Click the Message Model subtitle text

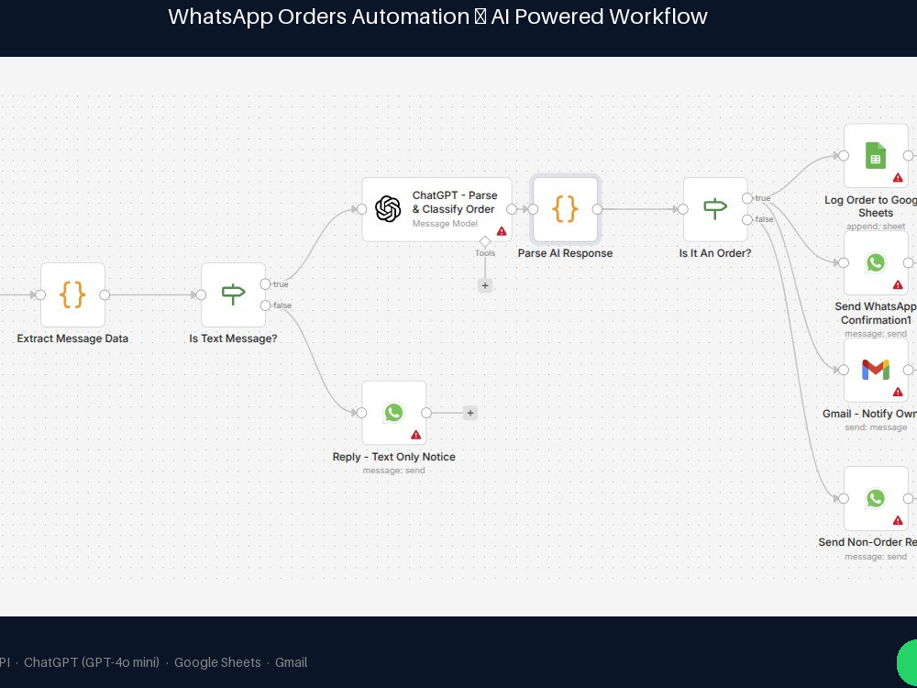(445, 224)
